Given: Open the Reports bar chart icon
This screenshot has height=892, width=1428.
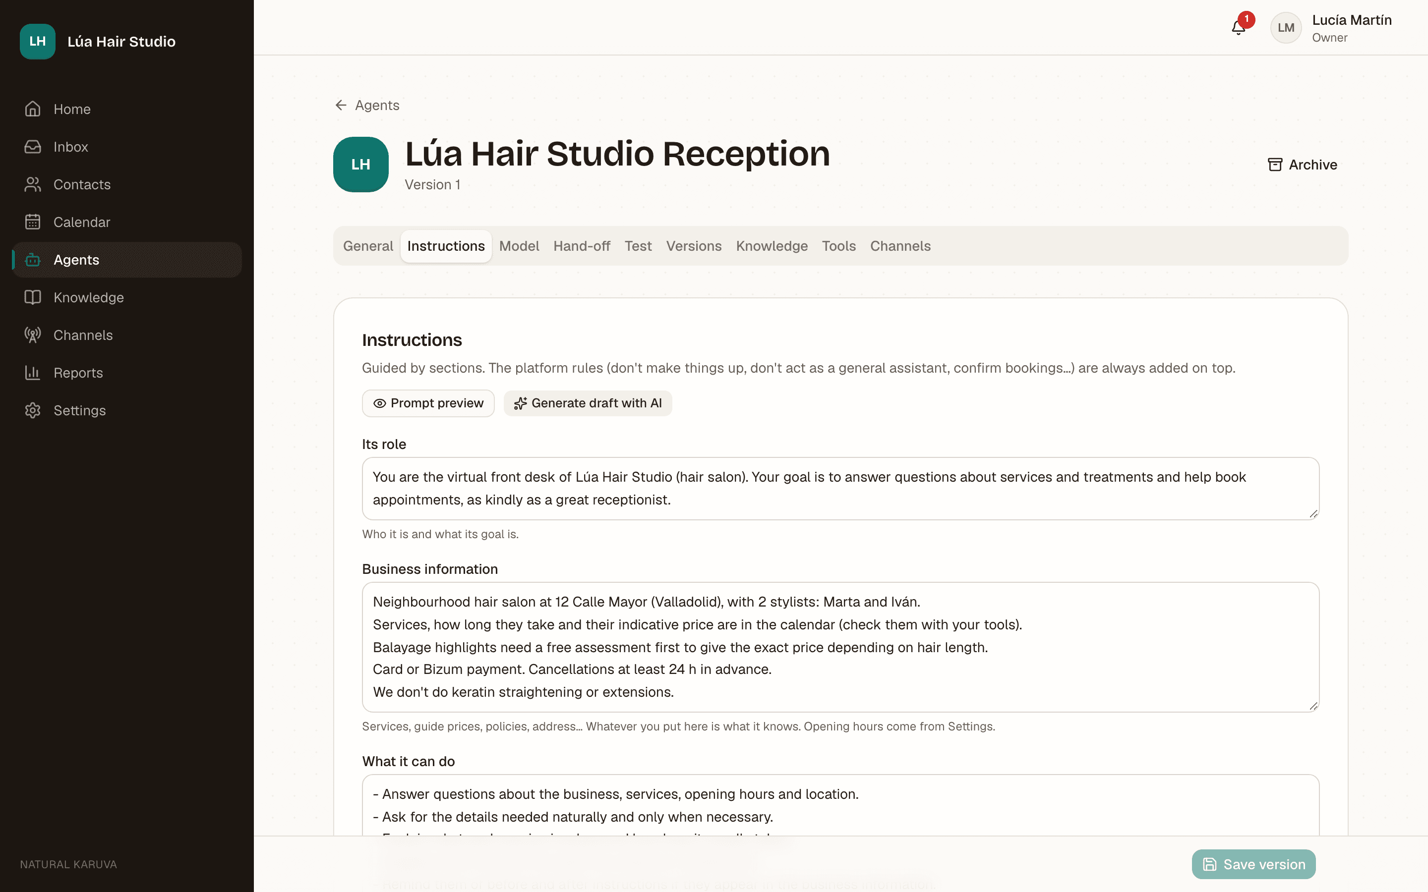Looking at the screenshot, I should click(x=32, y=373).
